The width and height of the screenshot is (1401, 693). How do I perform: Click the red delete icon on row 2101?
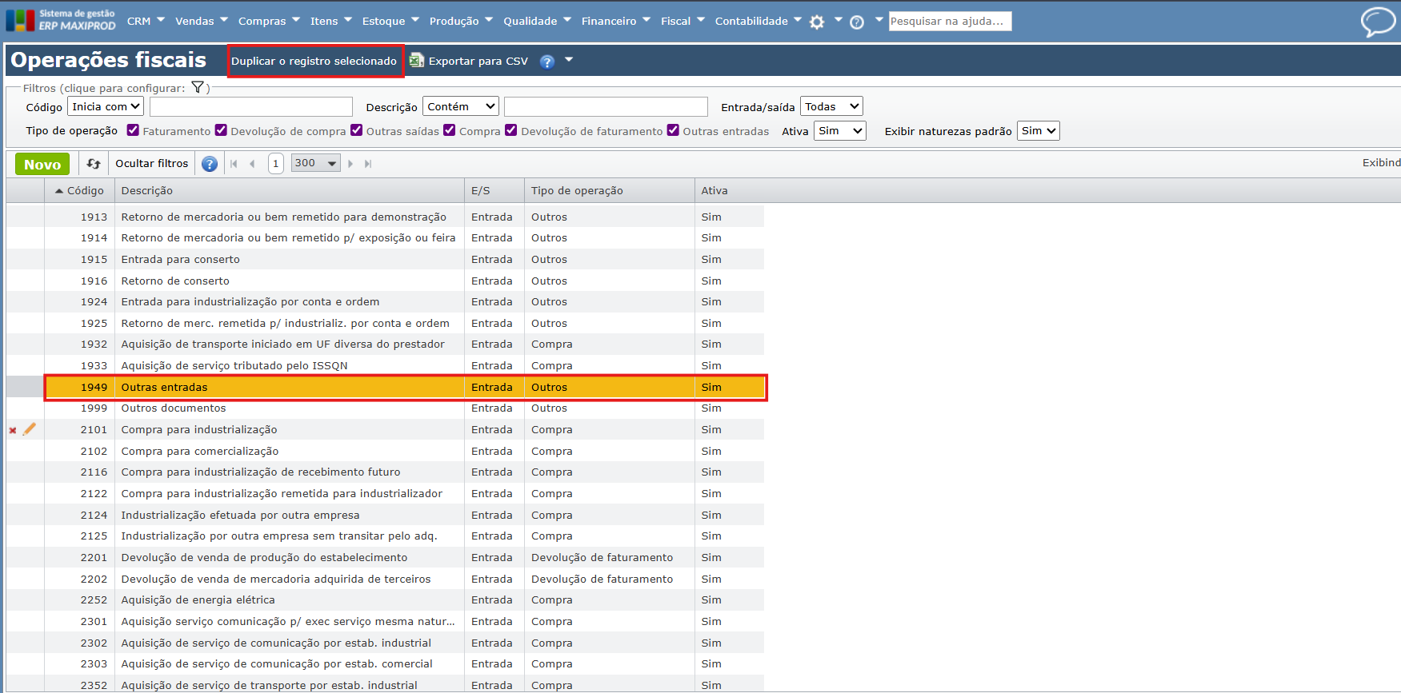[x=13, y=431]
